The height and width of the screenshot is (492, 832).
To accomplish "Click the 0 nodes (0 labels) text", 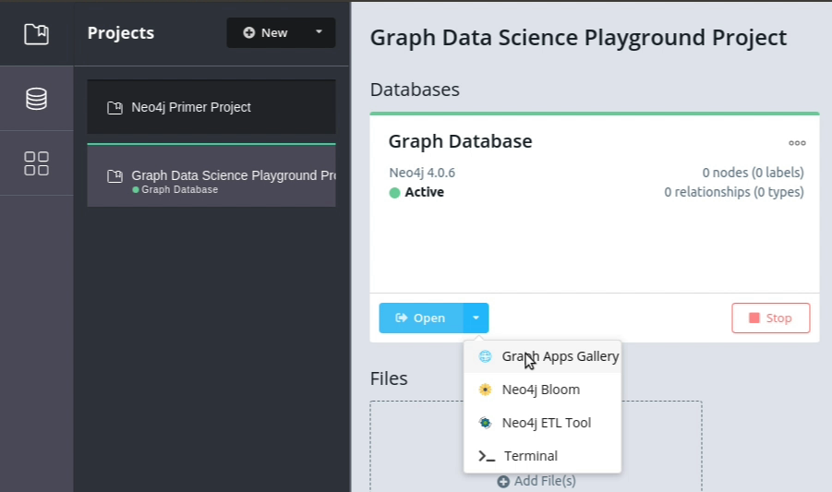I will [753, 173].
